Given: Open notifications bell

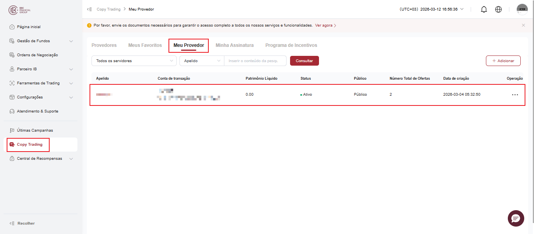Looking at the screenshot, I should coord(484,9).
